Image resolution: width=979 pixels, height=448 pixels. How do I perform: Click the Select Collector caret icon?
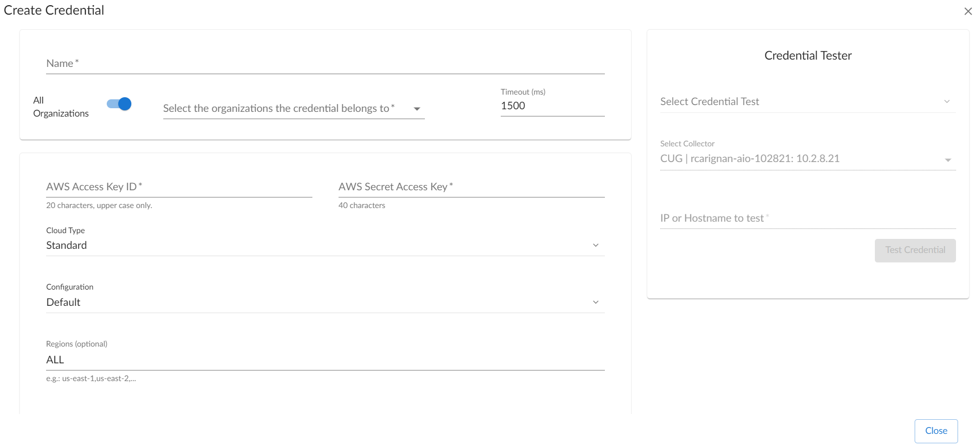948,160
